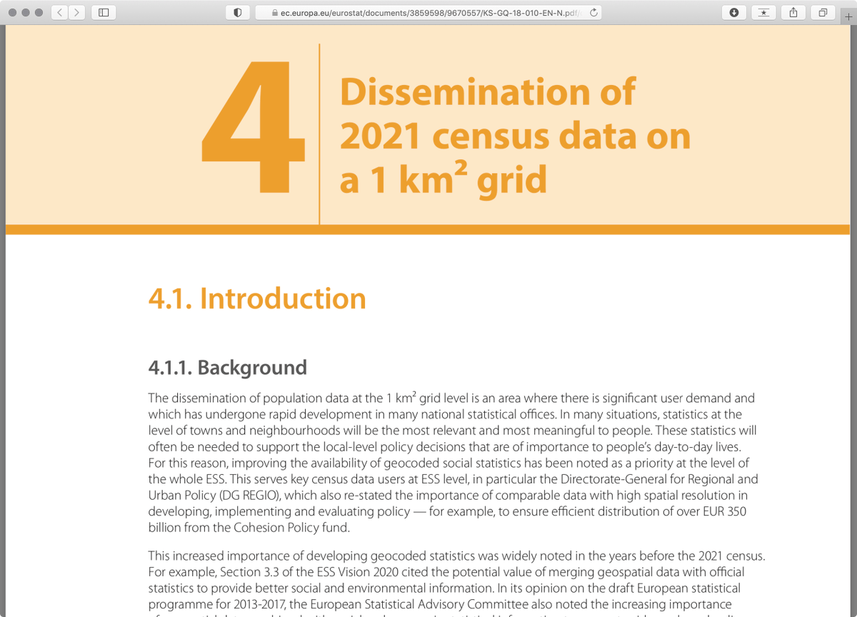Open the Share menu
857x617 pixels.
pos(793,12)
